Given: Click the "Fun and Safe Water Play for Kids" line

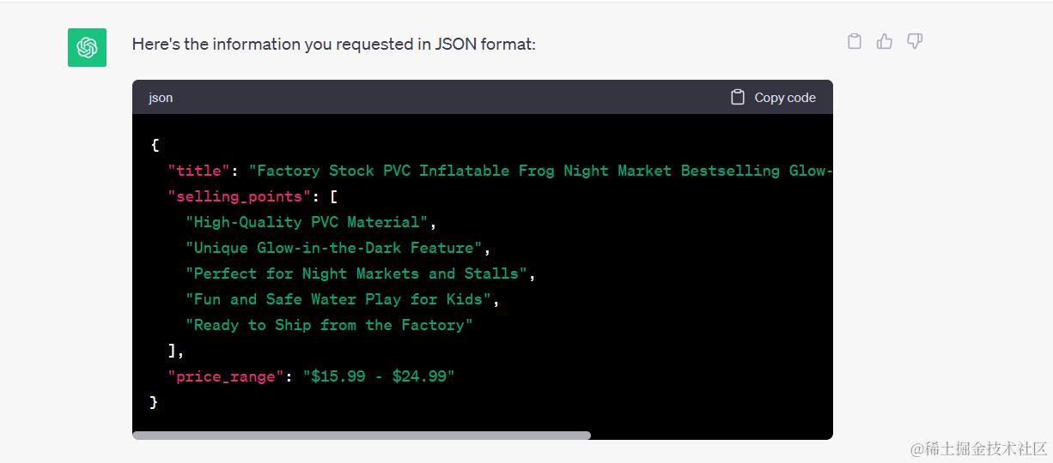Looking at the screenshot, I should (x=338, y=299).
